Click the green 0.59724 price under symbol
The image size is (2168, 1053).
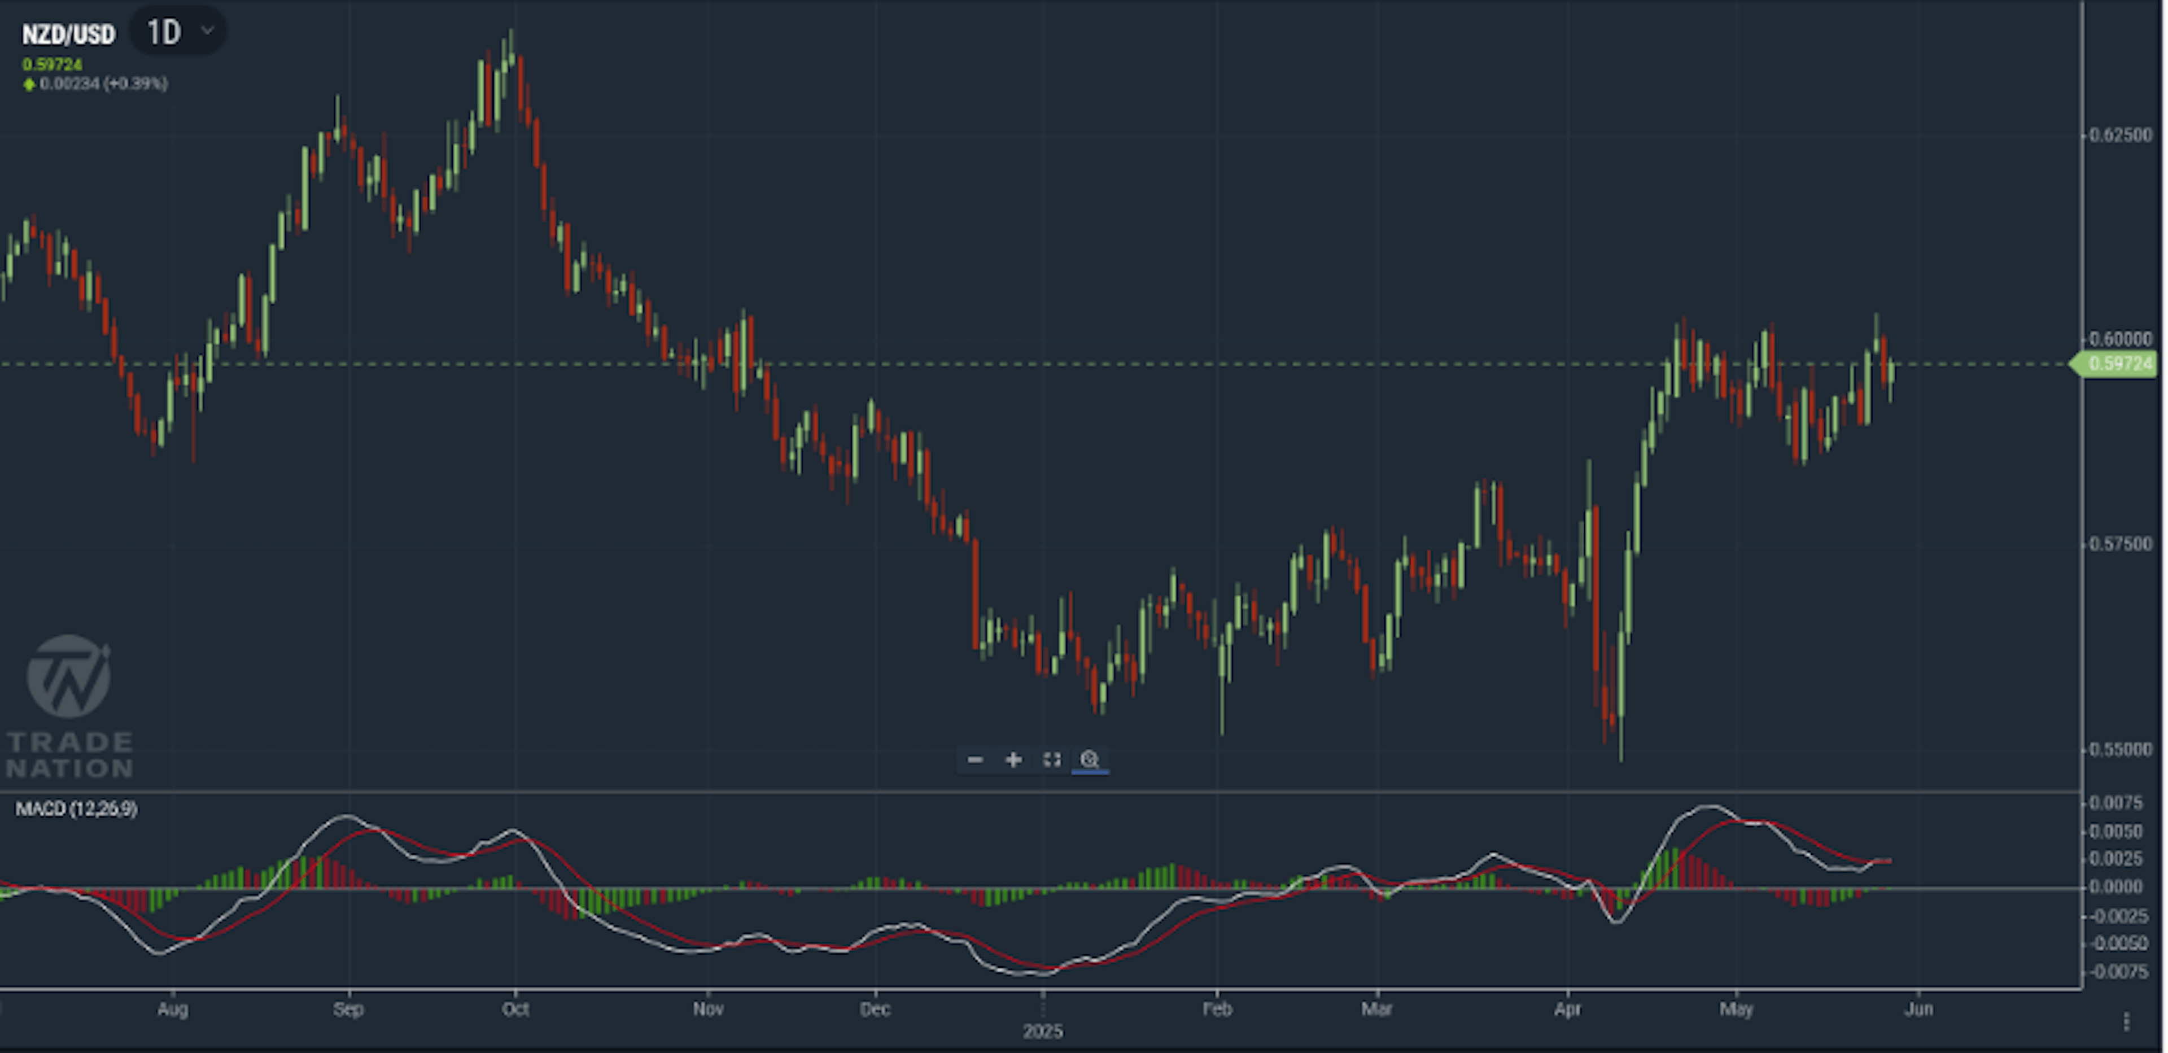[52, 64]
